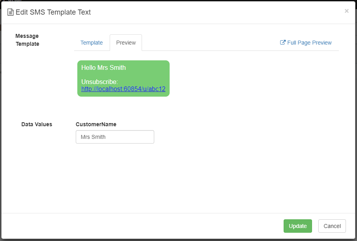
Task: Switch to the Template tab
Action: click(x=92, y=43)
